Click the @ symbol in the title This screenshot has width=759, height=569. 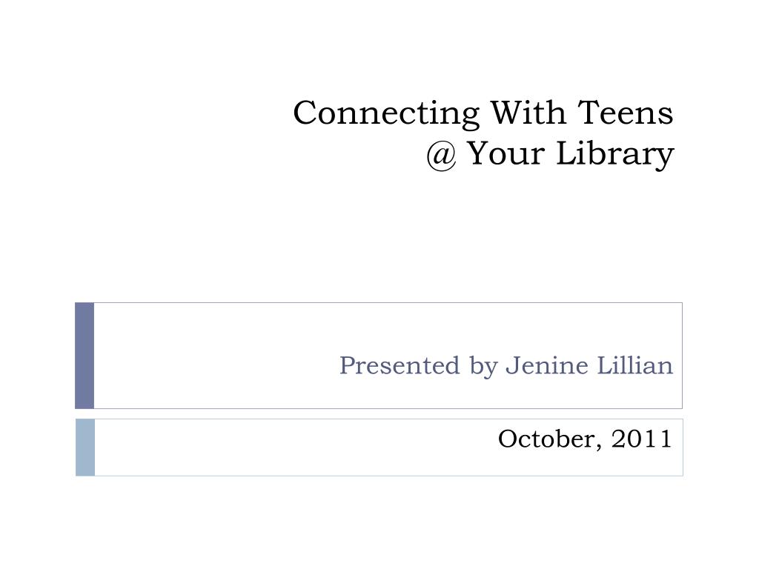[441, 156]
